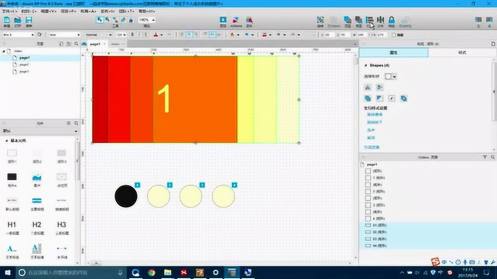Collapse the Shapes section in properties panel
Viewport: 497px width, 279px height.
366,65
